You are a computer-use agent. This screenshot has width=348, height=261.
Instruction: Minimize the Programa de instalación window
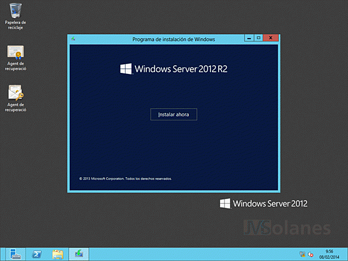point(249,38)
